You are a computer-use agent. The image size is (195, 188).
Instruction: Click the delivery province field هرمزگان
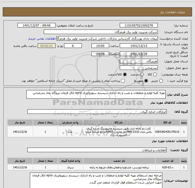(x=139, y=61)
